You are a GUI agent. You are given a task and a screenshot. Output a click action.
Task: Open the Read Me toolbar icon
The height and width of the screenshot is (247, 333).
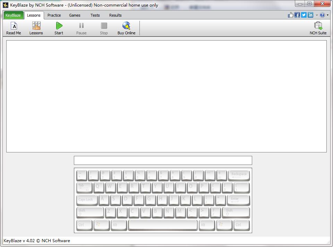tap(14, 28)
